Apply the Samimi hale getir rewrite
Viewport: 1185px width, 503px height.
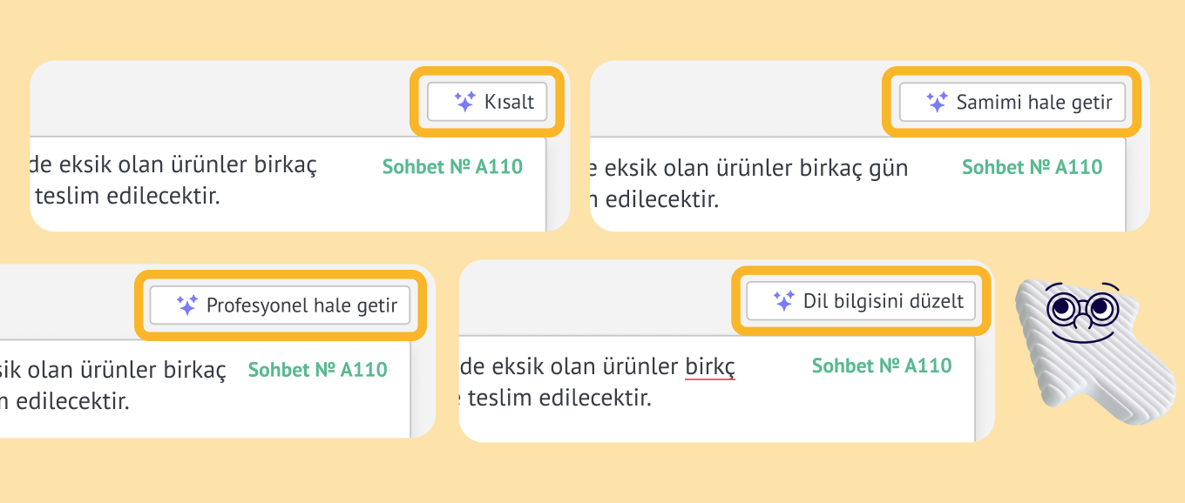tap(1012, 102)
